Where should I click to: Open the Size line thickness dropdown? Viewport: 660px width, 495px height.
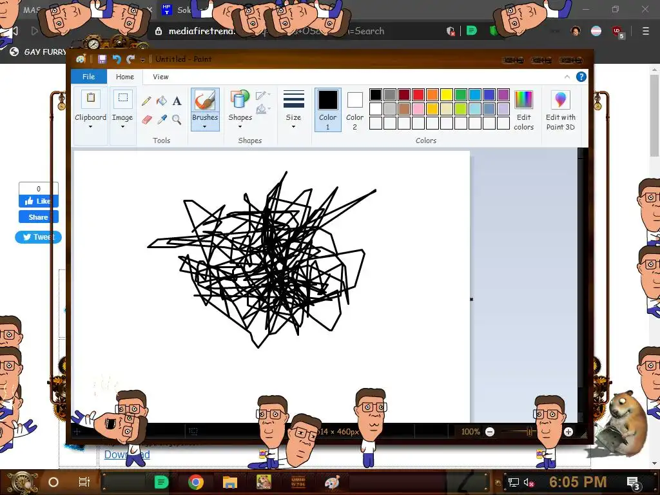(x=293, y=109)
